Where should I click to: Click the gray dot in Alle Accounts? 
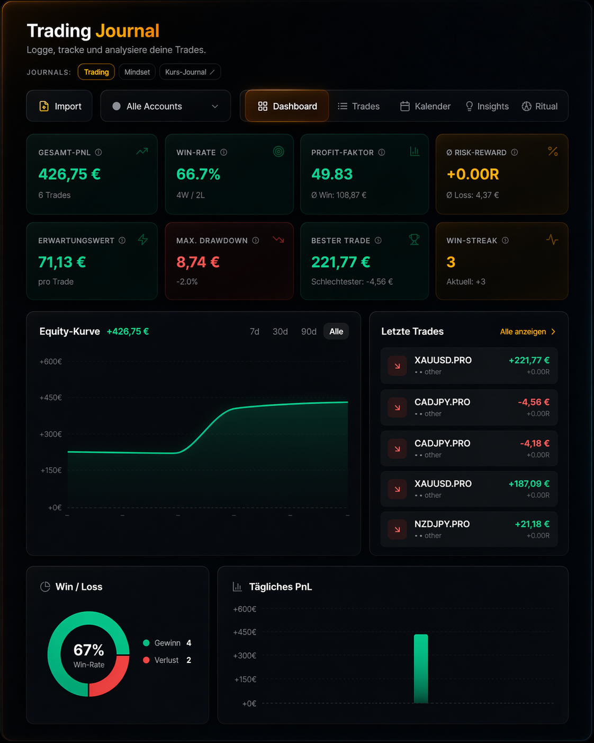coord(116,106)
